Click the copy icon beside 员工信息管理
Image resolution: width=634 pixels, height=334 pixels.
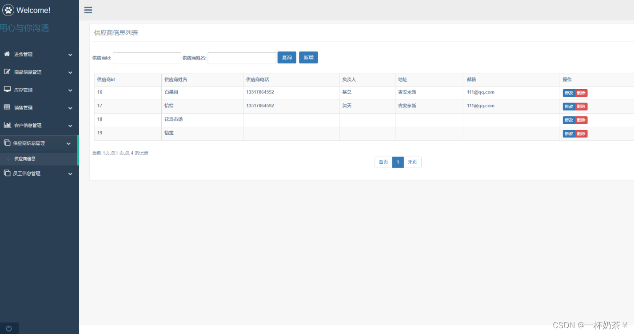click(x=7, y=173)
